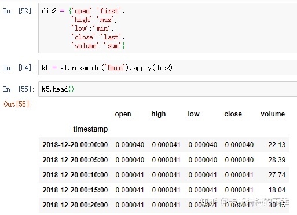The image size is (297, 215).
Task: Select row index 2018-12-20 00:15:00
Action: pos(75,190)
